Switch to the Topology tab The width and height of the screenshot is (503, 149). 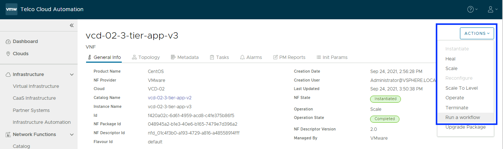click(x=146, y=57)
